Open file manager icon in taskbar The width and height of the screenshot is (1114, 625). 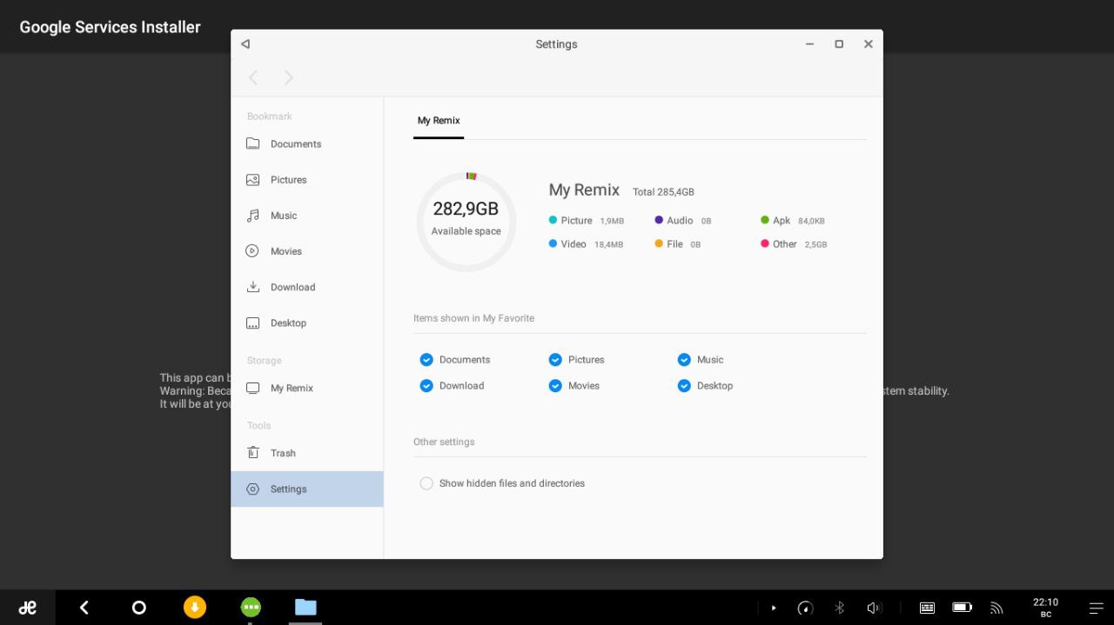(305, 608)
